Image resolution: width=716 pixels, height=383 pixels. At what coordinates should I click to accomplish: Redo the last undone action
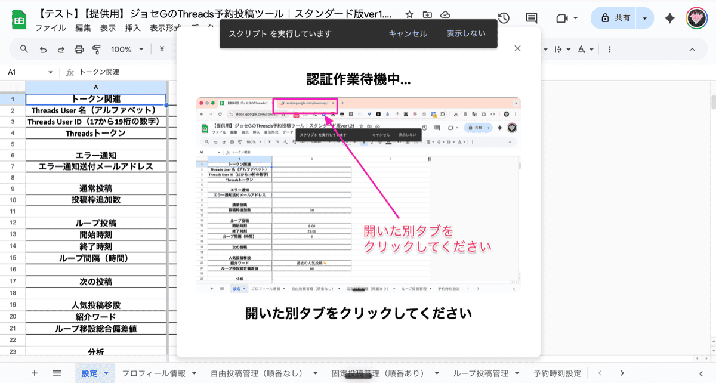[x=61, y=50]
